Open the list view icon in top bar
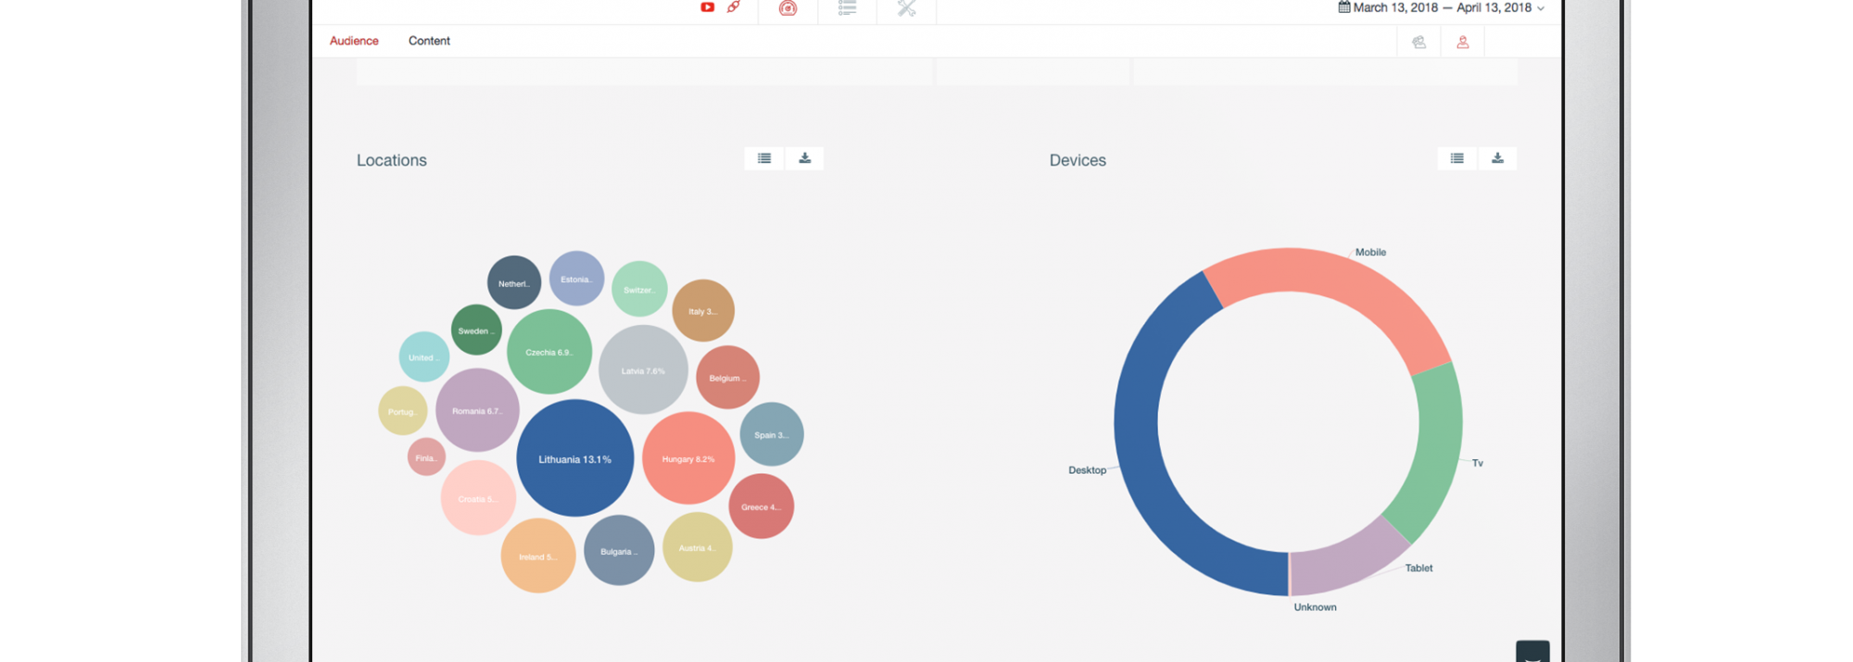This screenshot has height=662, width=1853. (847, 8)
